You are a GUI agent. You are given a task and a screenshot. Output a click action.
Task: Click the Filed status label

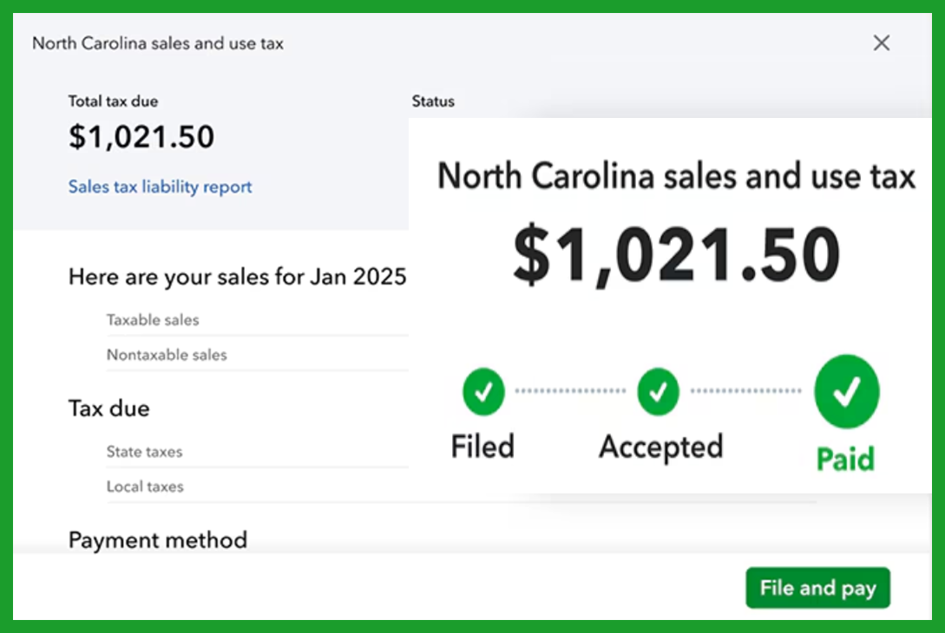click(x=482, y=447)
